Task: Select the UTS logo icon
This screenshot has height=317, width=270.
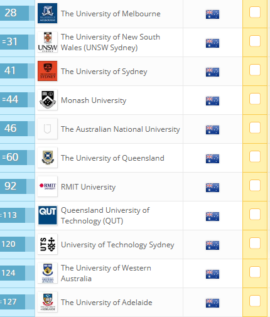Action: [x=48, y=244]
